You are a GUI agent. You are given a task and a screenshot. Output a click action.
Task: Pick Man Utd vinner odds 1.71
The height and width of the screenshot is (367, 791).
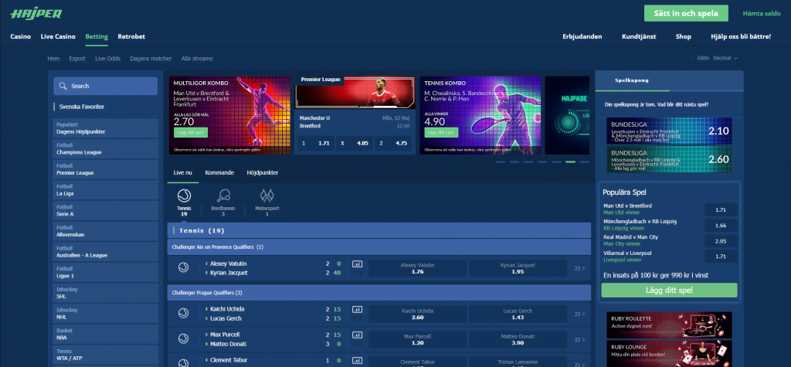pyautogui.click(x=721, y=209)
